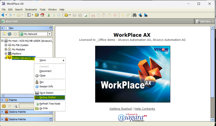Go back with the blue Back arrow
This screenshot has height=126, width=216.
(3, 15)
